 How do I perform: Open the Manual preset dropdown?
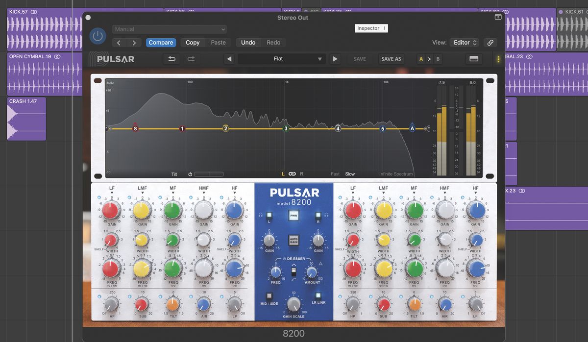click(170, 29)
